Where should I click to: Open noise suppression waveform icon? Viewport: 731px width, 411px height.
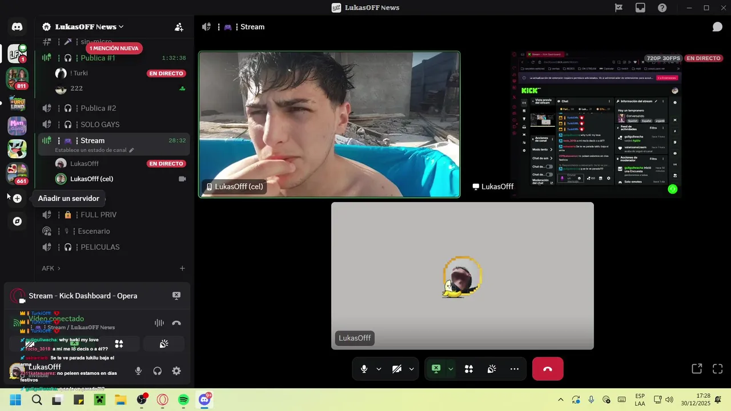click(x=159, y=323)
